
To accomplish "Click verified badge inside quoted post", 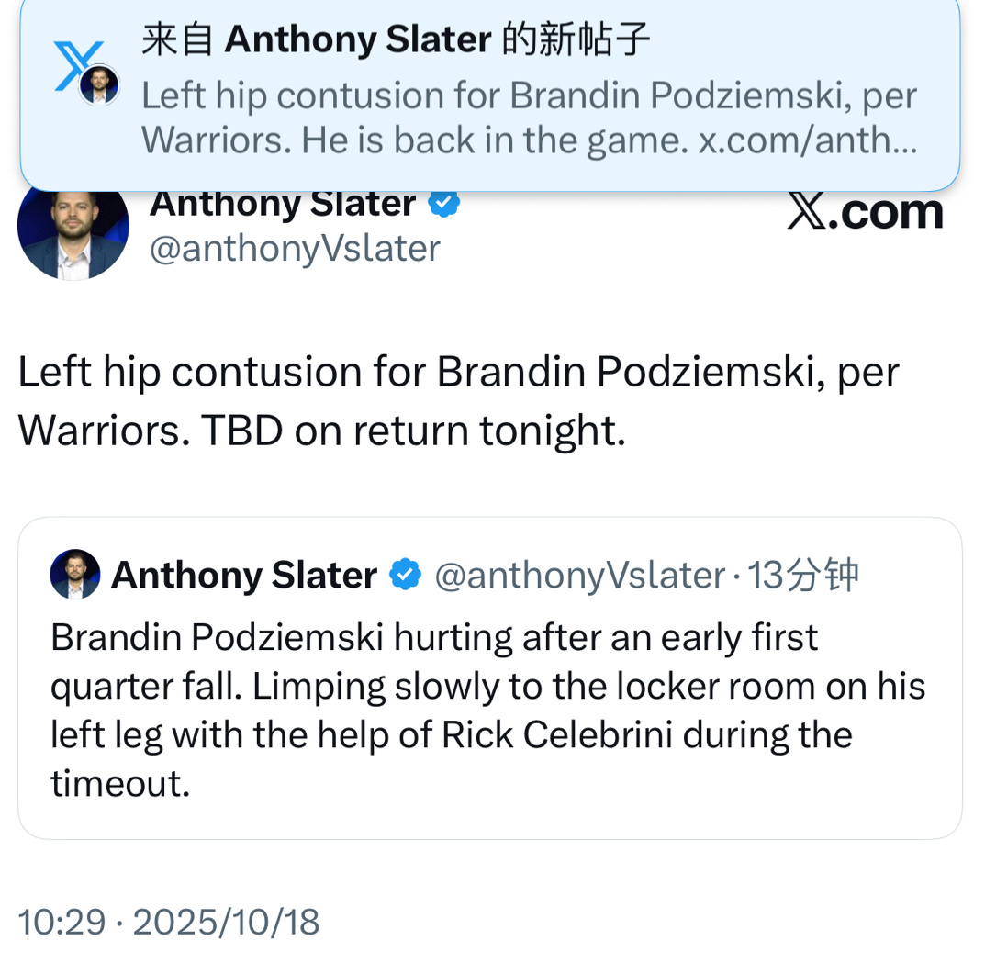I will click(x=405, y=576).
